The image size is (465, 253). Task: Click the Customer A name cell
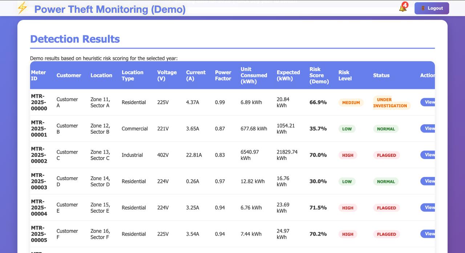coord(67,102)
